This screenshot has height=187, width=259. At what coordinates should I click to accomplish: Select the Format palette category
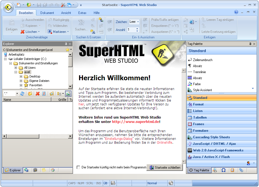tap(221, 104)
